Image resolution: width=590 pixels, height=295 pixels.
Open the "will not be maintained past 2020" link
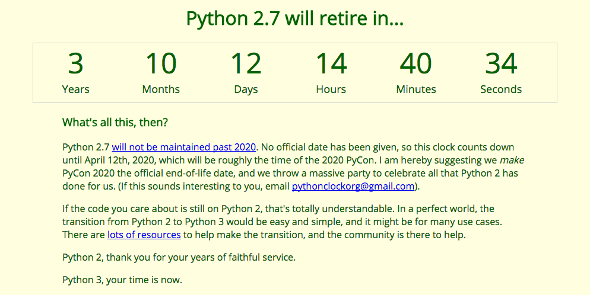[x=184, y=147]
